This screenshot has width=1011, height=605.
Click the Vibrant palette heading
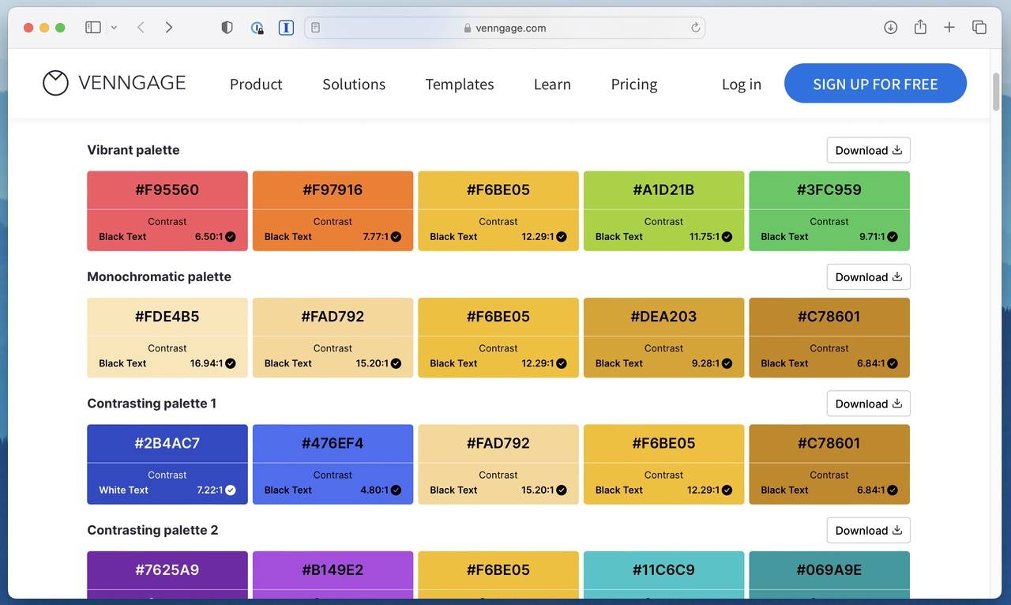[133, 150]
